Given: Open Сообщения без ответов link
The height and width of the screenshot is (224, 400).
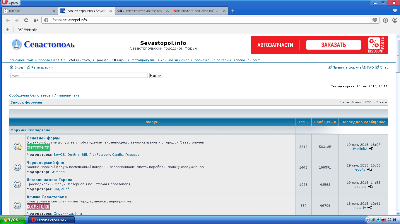Looking at the screenshot, I should coord(30,95).
